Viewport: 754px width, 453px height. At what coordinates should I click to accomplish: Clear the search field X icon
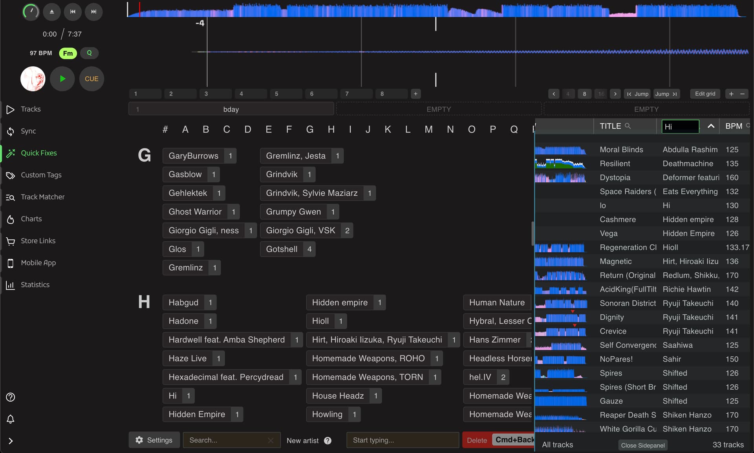tap(271, 440)
